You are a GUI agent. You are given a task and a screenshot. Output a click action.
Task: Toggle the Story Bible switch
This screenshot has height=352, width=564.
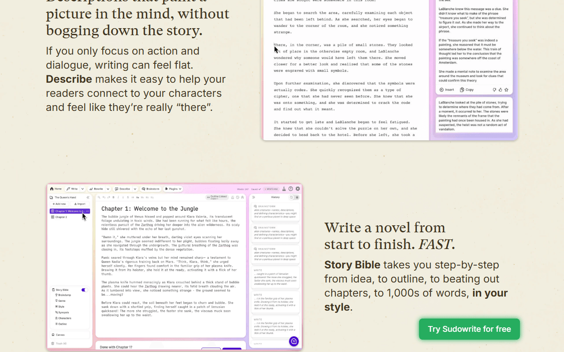tap(84, 290)
